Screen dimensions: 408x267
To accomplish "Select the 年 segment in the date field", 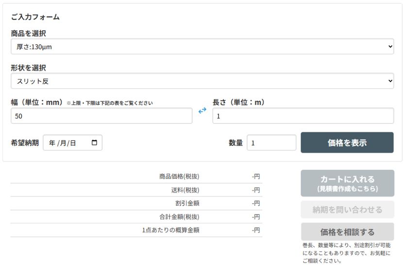I will pyautogui.click(x=52, y=143).
